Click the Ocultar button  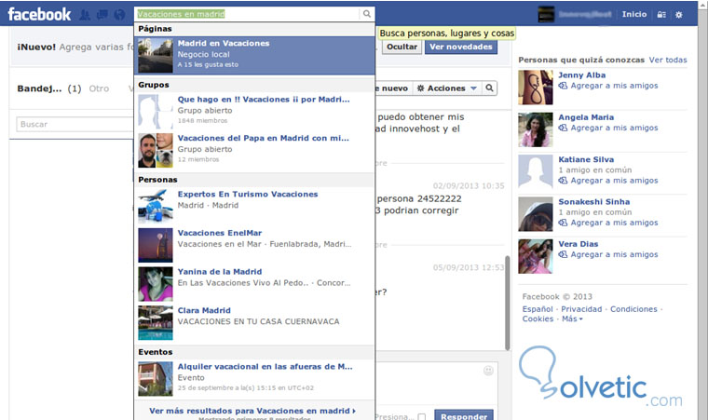(402, 47)
